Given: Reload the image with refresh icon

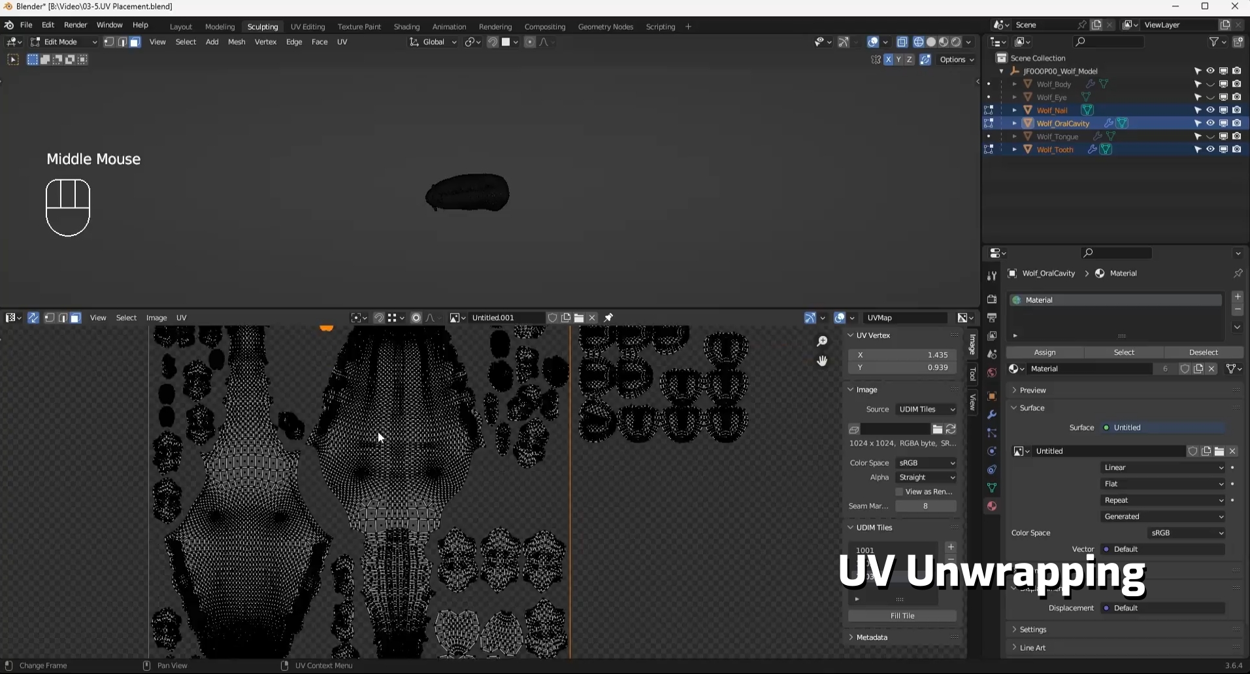Looking at the screenshot, I should (x=951, y=429).
